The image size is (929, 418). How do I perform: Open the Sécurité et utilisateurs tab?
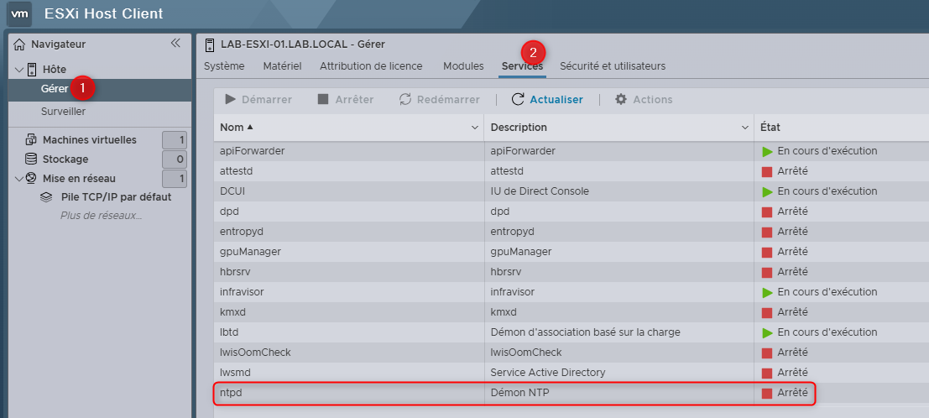coord(613,65)
